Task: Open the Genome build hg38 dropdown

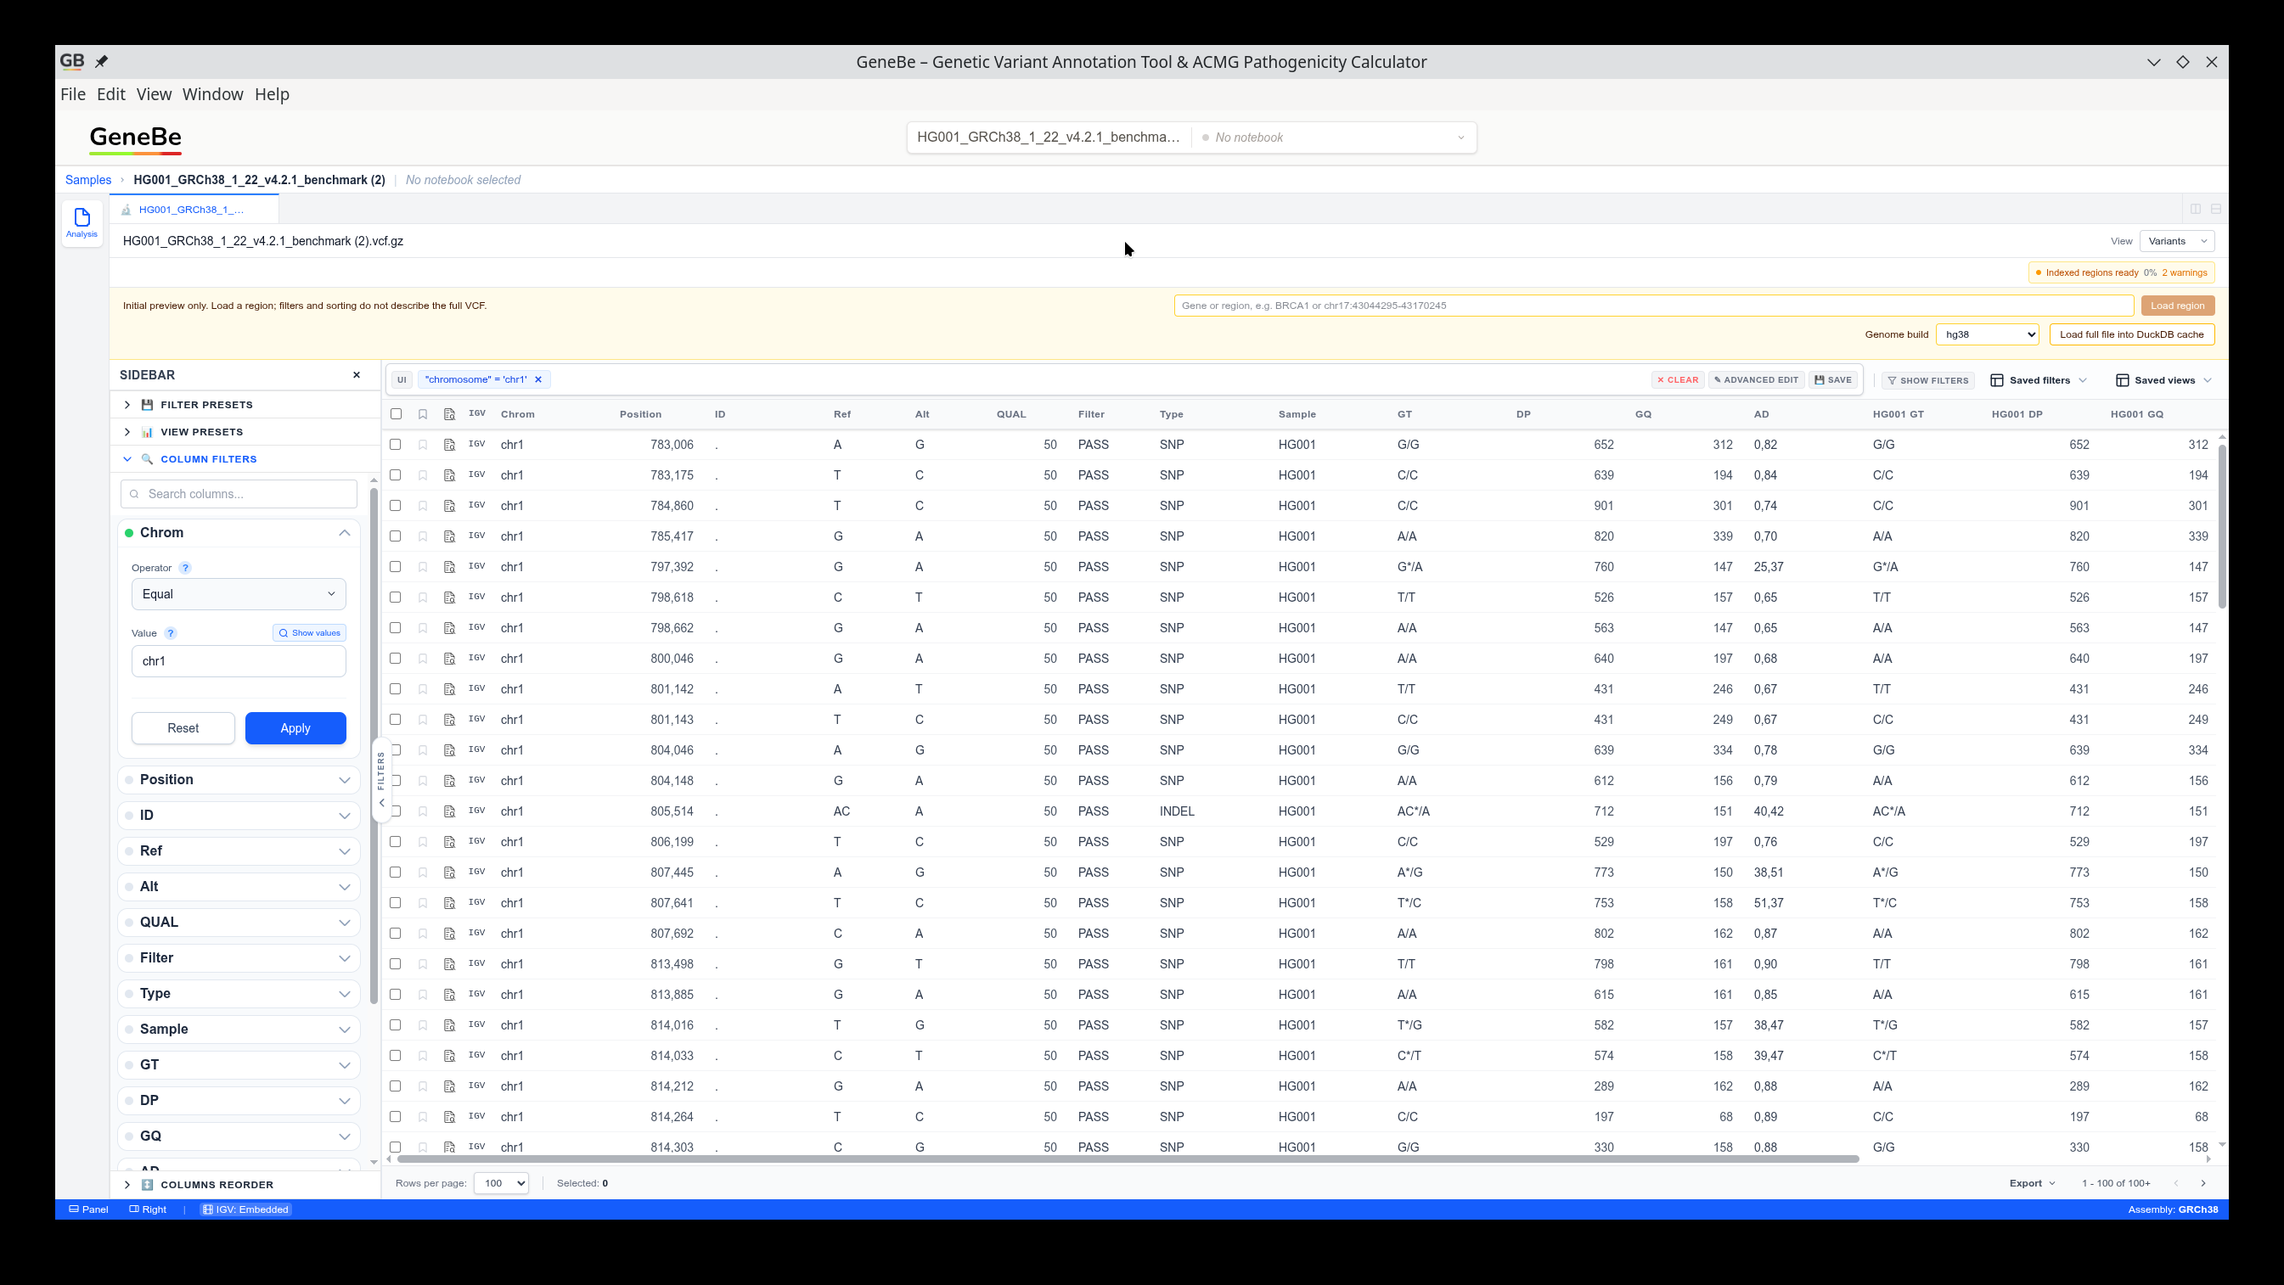Action: click(x=1987, y=334)
